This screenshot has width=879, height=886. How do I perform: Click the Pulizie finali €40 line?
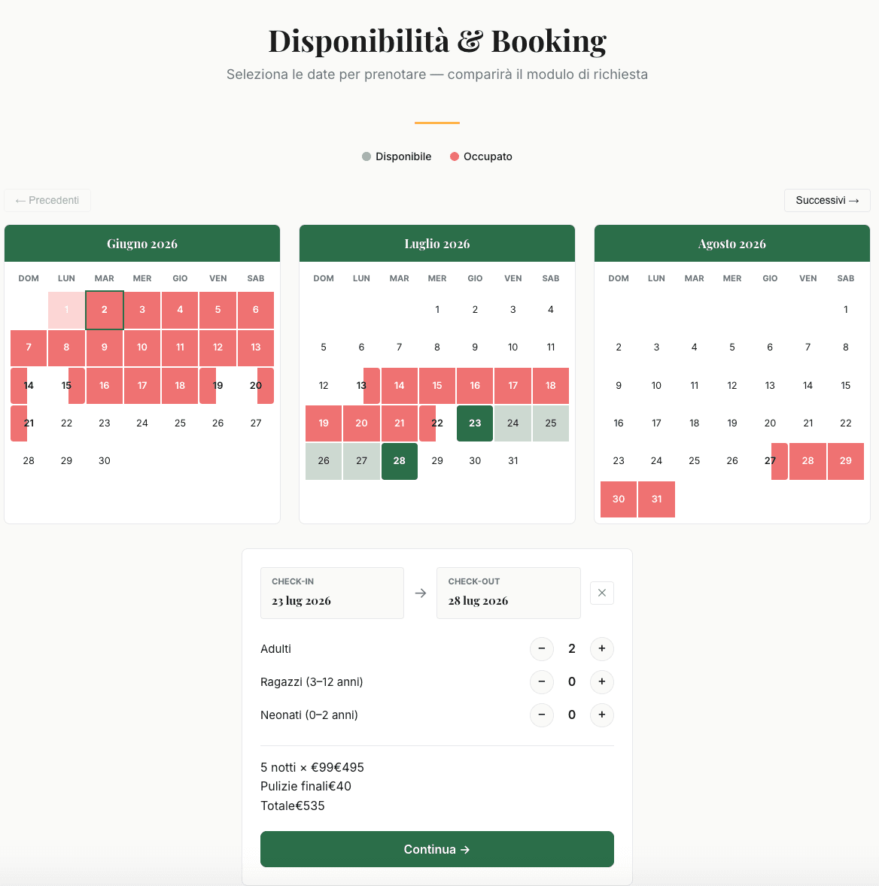tap(306, 787)
